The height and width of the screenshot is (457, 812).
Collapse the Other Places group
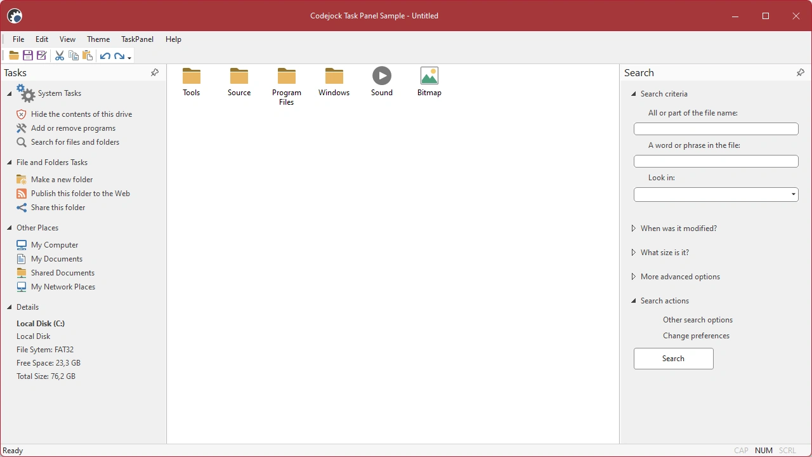coord(10,228)
